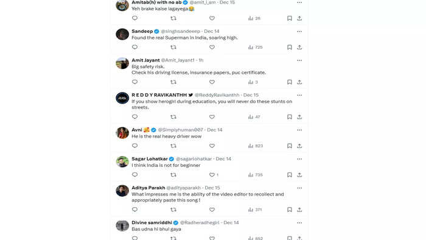
Task: Open Dec 14 timestamp on Sagar's tweet
Action: coord(223,159)
